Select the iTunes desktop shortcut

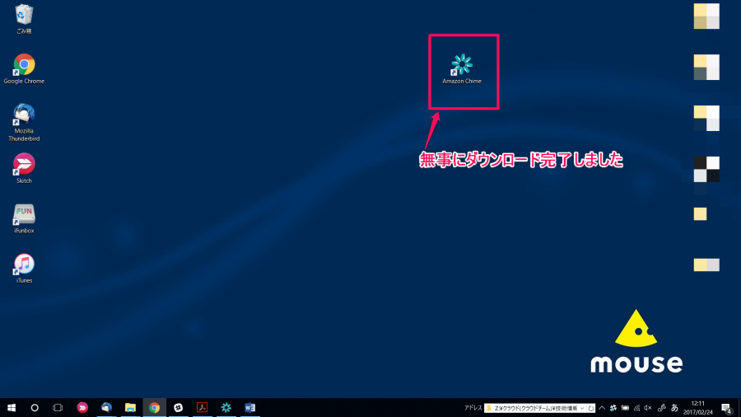24,268
